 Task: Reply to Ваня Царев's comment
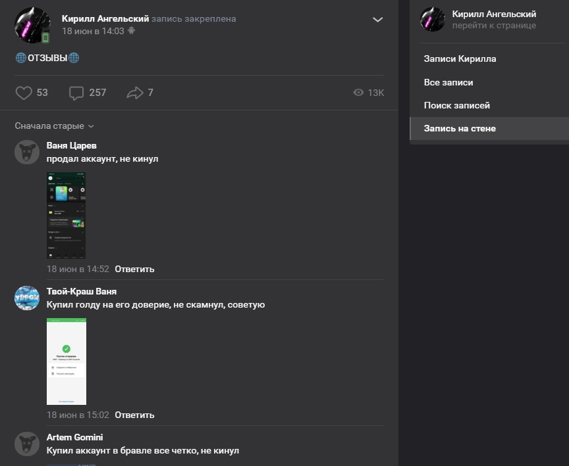pos(134,269)
